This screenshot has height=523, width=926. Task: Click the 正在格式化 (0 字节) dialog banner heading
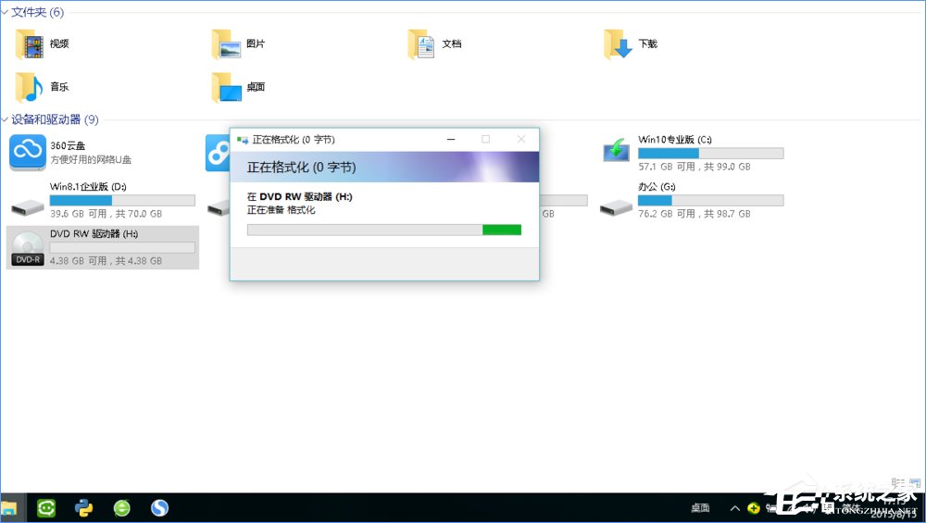click(301, 168)
